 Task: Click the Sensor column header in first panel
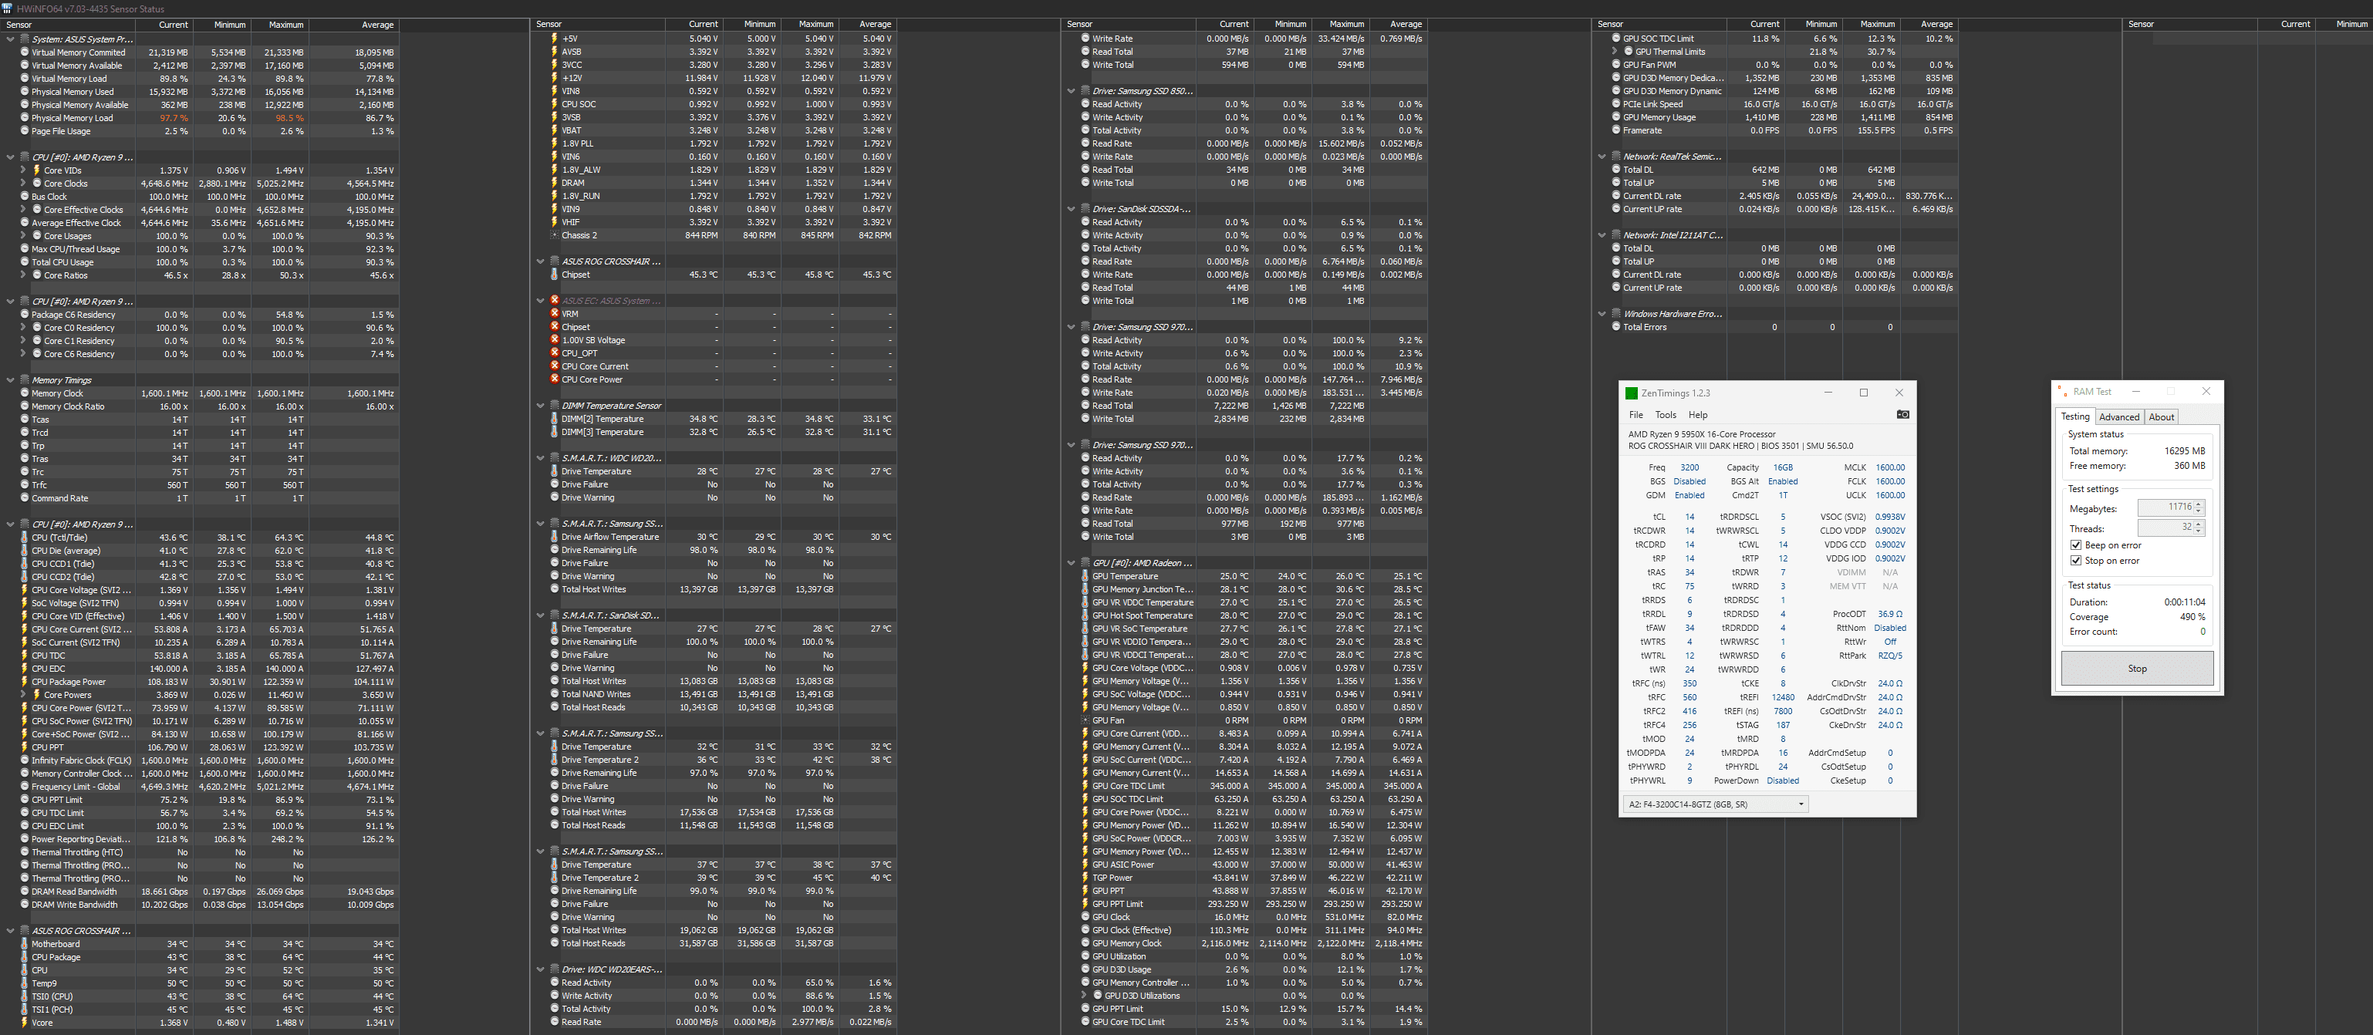(x=68, y=25)
